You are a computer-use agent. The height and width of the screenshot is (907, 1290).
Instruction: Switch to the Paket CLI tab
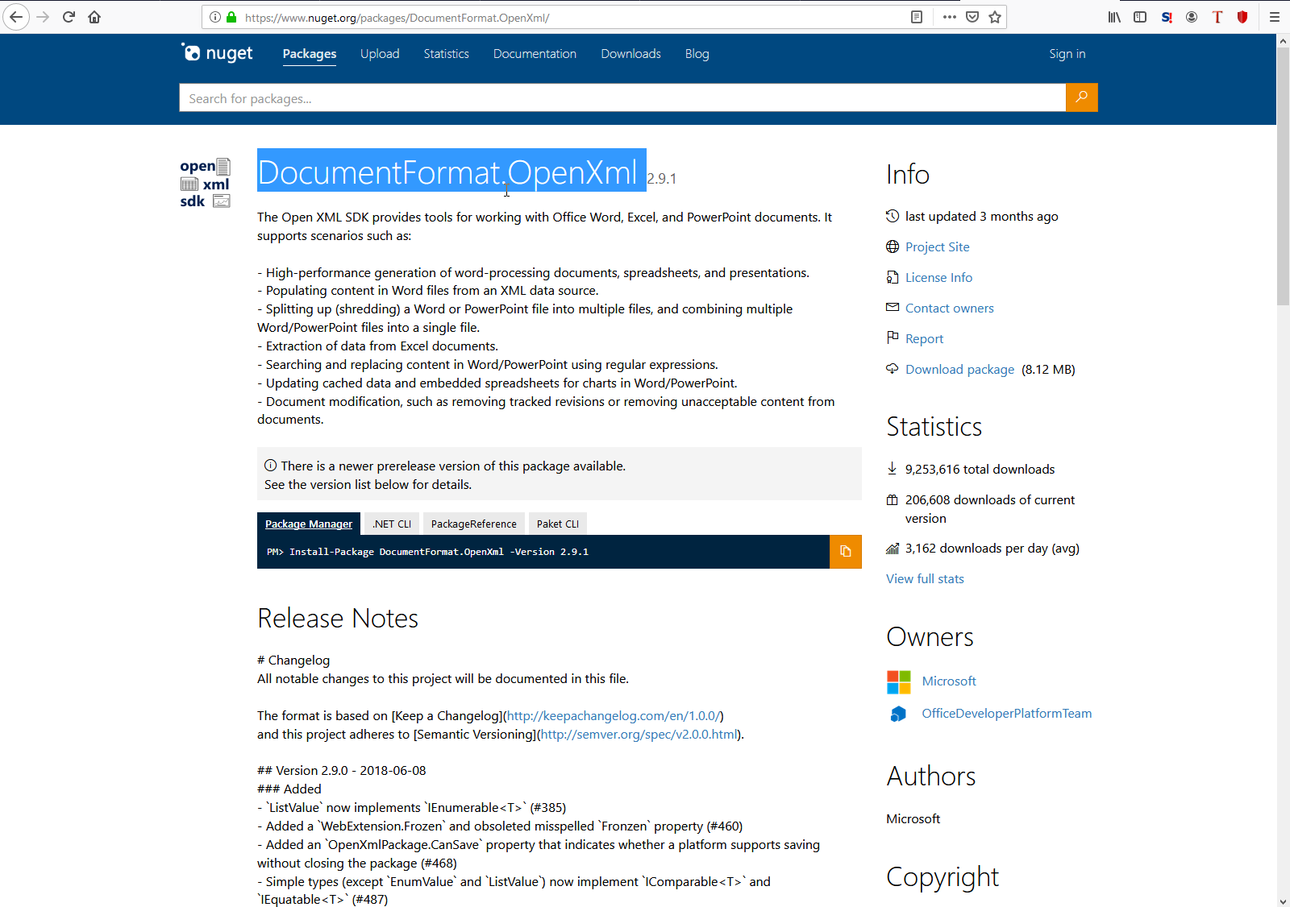[x=558, y=524]
